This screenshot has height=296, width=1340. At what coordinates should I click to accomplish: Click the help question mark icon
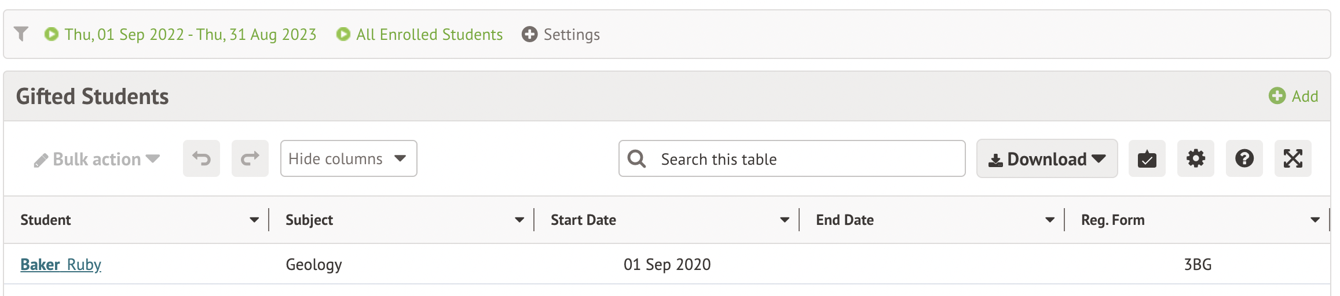click(1244, 158)
